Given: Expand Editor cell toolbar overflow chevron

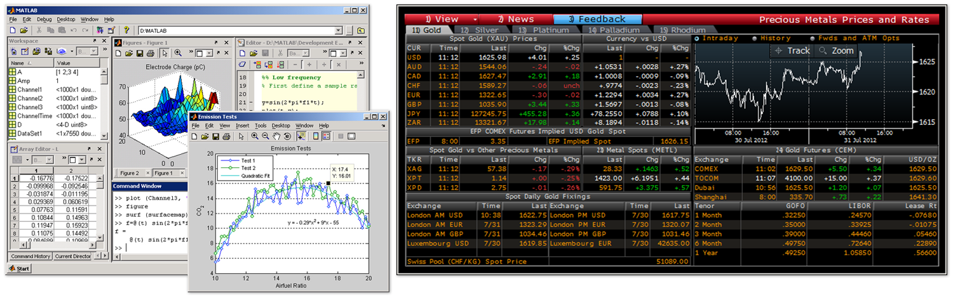Looking at the screenshot, I should coord(362,63).
